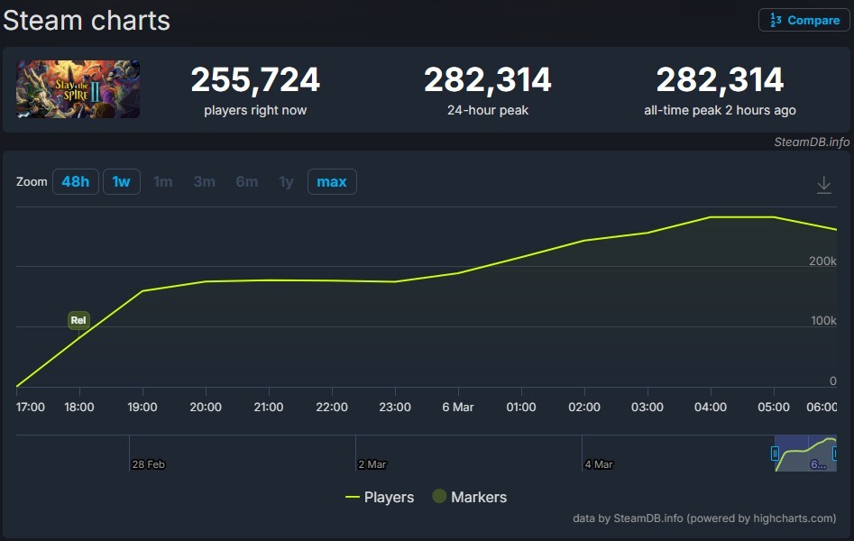Select the 1w zoom range
This screenshot has width=854, height=541.
pos(121,181)
